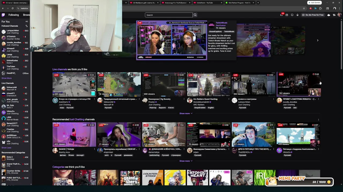
Task: Click the white cloud icon in Twitch header
Action: pyautogui.click(x=329, y=15)
